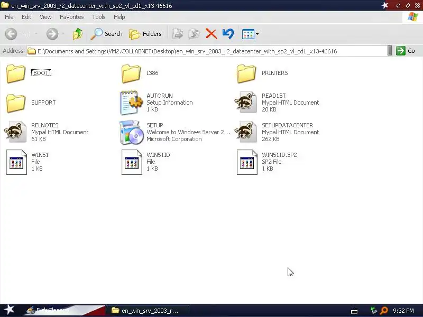Click the Start star button on taskbar

pyautogui.click(x=9, y=310)
